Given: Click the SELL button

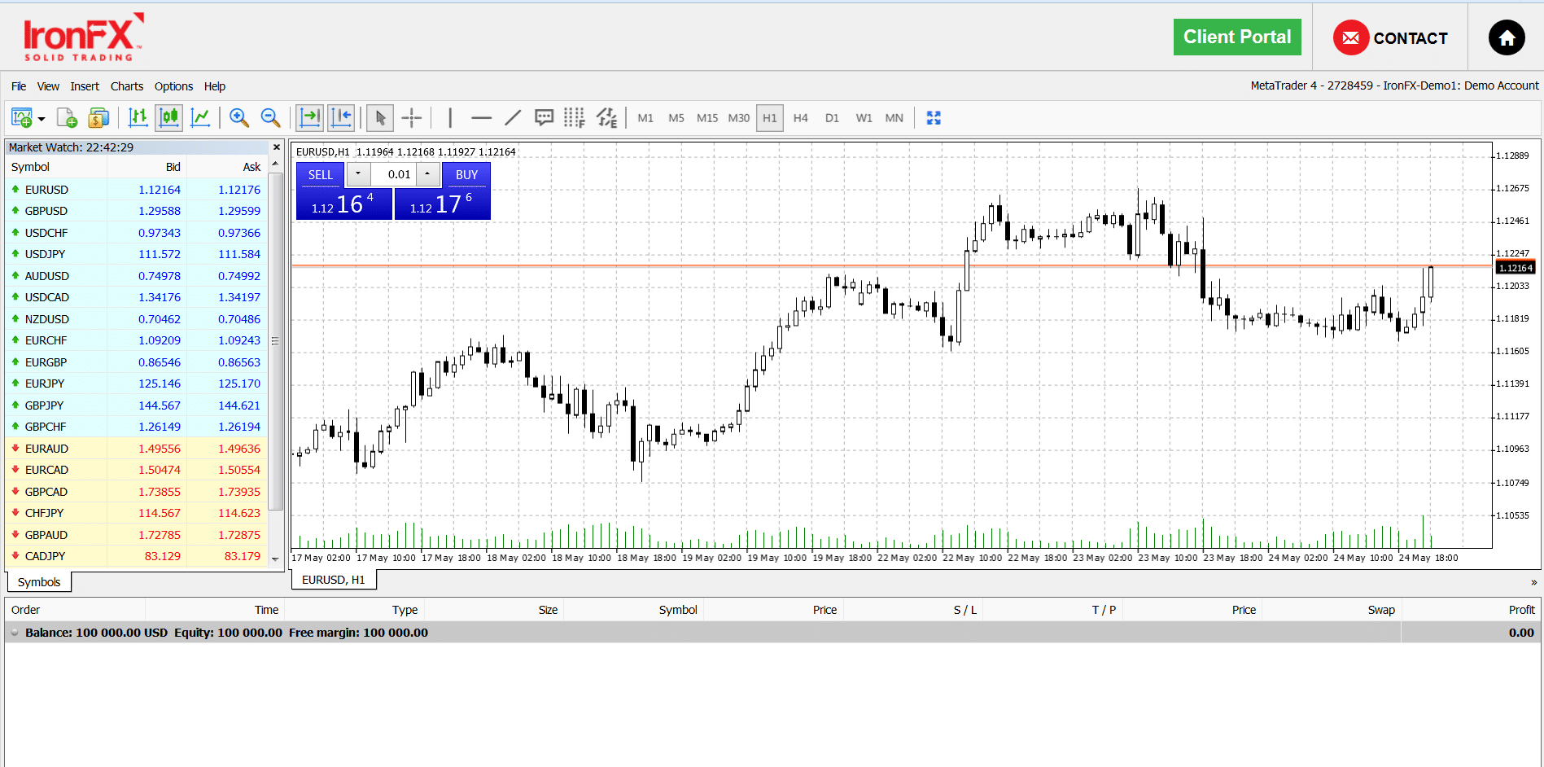Looking at the screenshot, I should [x=321, y=174].
